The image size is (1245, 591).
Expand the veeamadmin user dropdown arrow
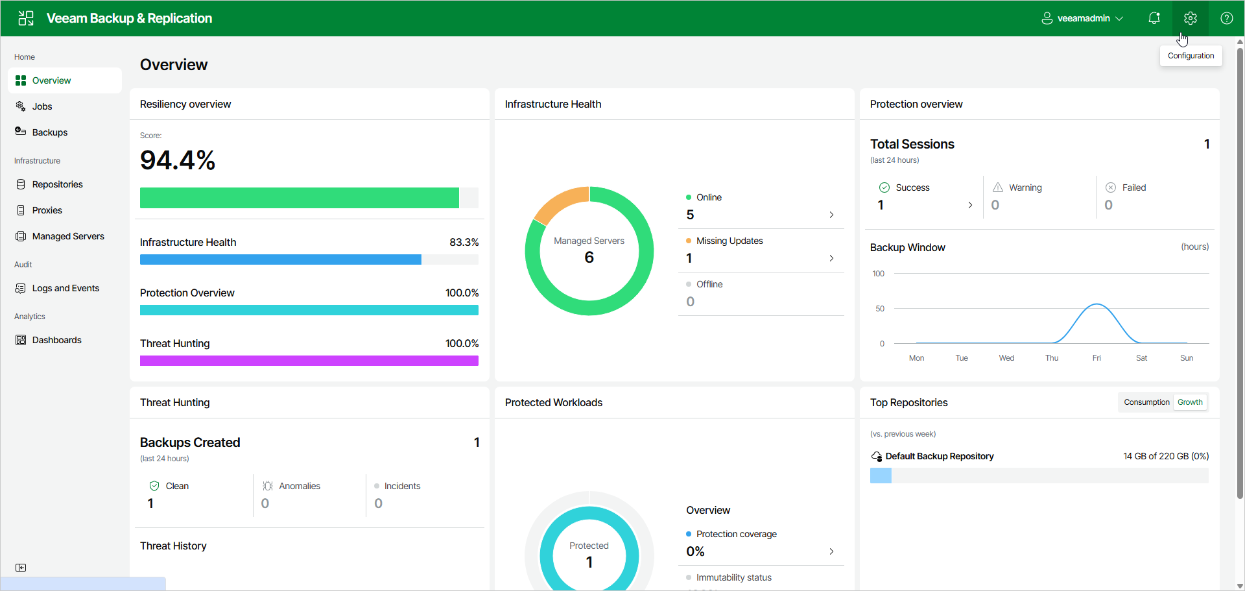[x=1119, y=18]
